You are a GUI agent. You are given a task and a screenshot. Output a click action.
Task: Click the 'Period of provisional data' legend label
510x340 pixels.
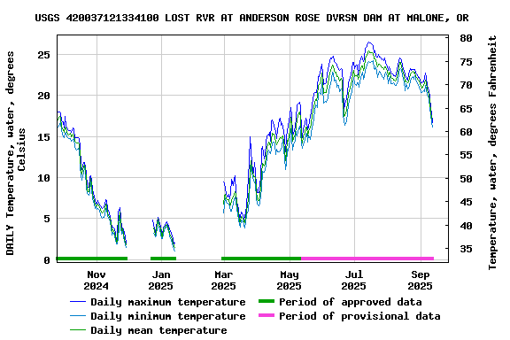pos(359,316)
